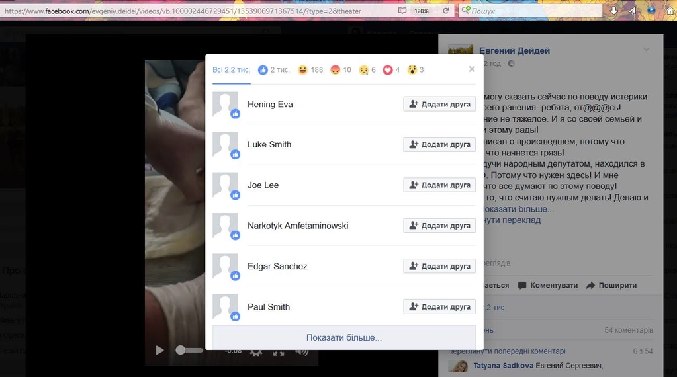Filter by Haha reactions (188)
Image resolution: width=677 pixels, height=377 pixels.
click(x=310, y=69)
